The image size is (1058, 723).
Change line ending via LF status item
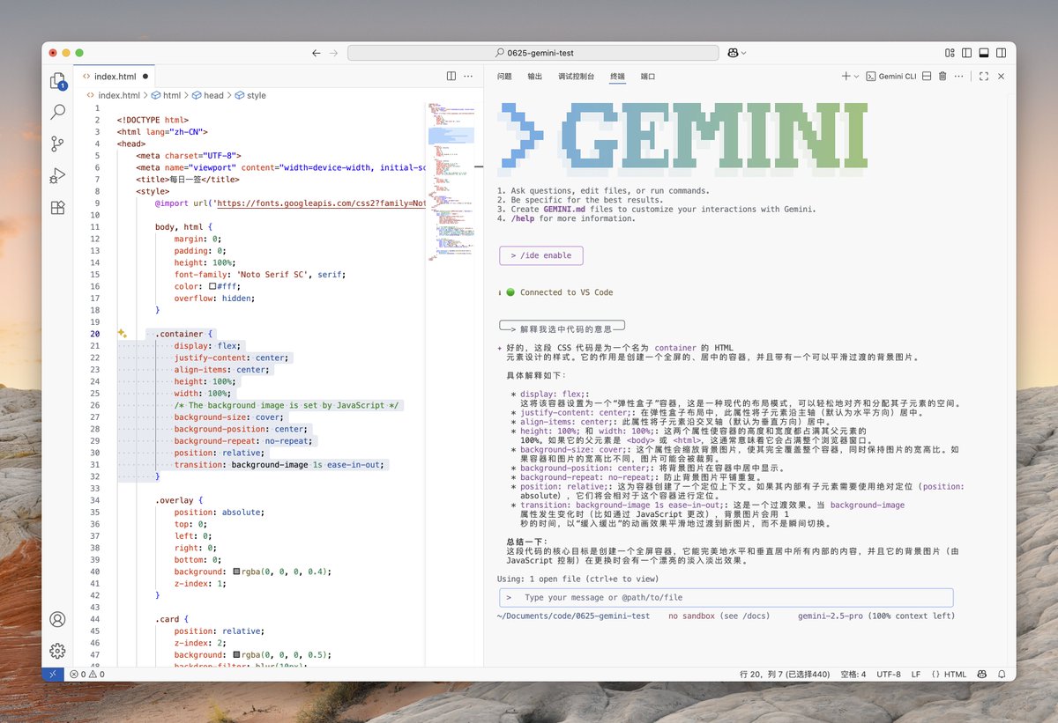(x=916, y=675)
